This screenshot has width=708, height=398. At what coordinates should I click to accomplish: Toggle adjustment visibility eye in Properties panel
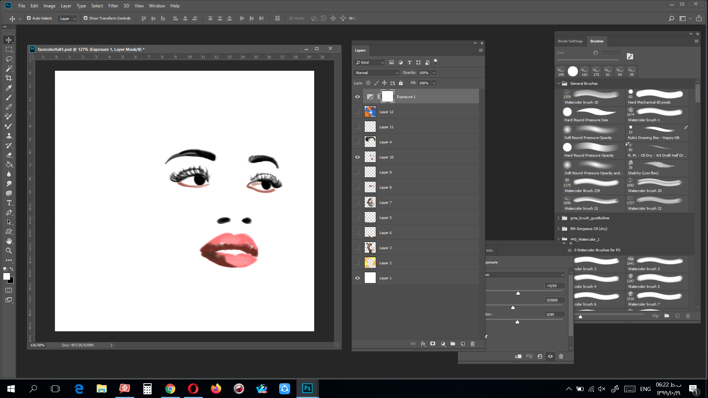[x=551, y=356]
